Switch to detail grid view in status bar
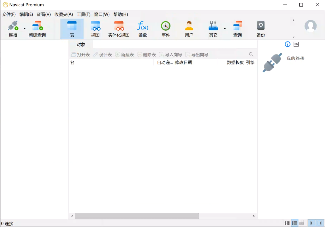Screen dimensions: 325x227 coord(302,223)
